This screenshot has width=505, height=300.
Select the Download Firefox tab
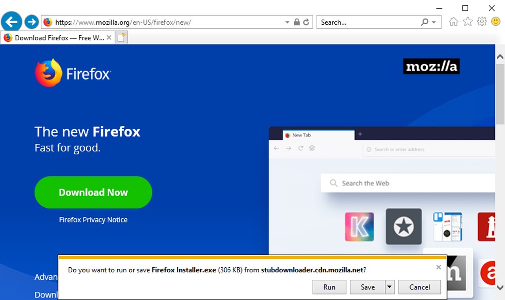pos(55,37)
